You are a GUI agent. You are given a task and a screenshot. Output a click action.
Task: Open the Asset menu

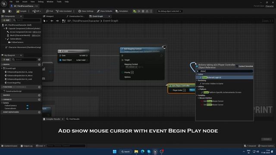tap(25, 2)
